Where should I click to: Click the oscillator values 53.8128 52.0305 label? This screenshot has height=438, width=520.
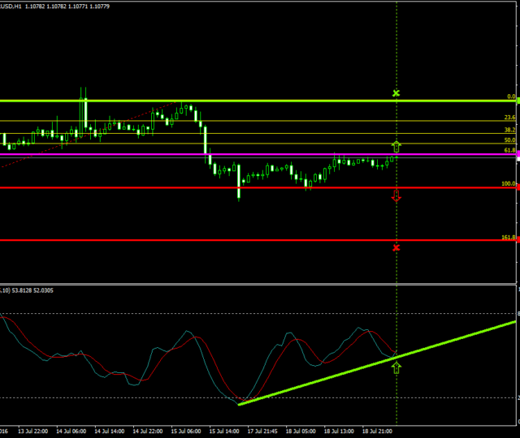[32, 290]
